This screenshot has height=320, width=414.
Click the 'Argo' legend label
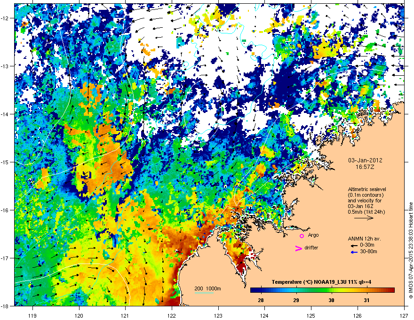[x=313, y=235]
